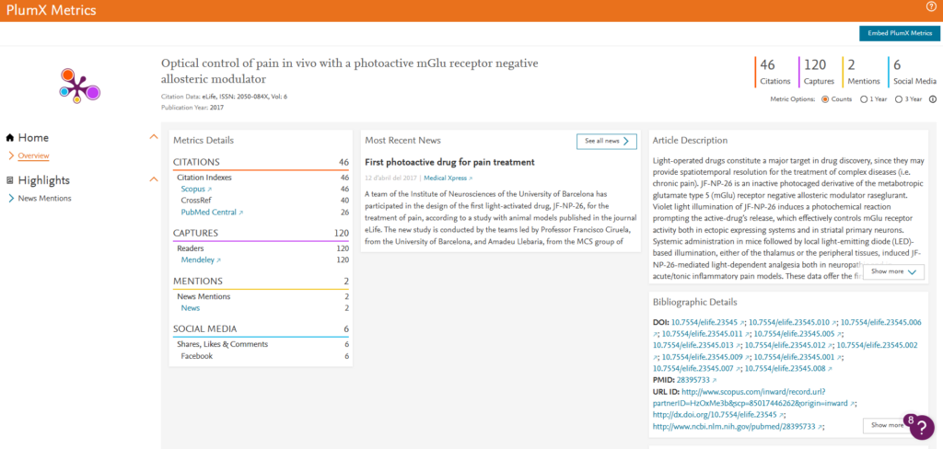Click the help question mark icon in header
This screenshot has width=943, height=449.
coord(931,7)
